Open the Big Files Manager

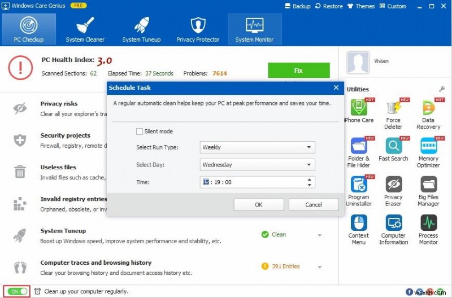[x=428, y=191]
